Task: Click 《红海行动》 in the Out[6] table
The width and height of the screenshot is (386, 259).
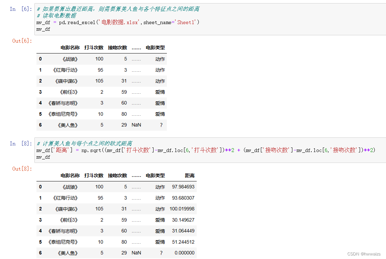Action: 65,70
